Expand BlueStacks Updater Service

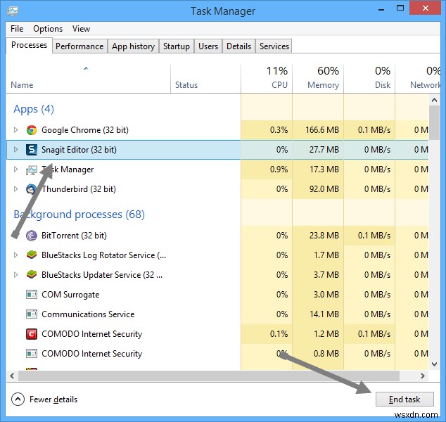[15, 275]
